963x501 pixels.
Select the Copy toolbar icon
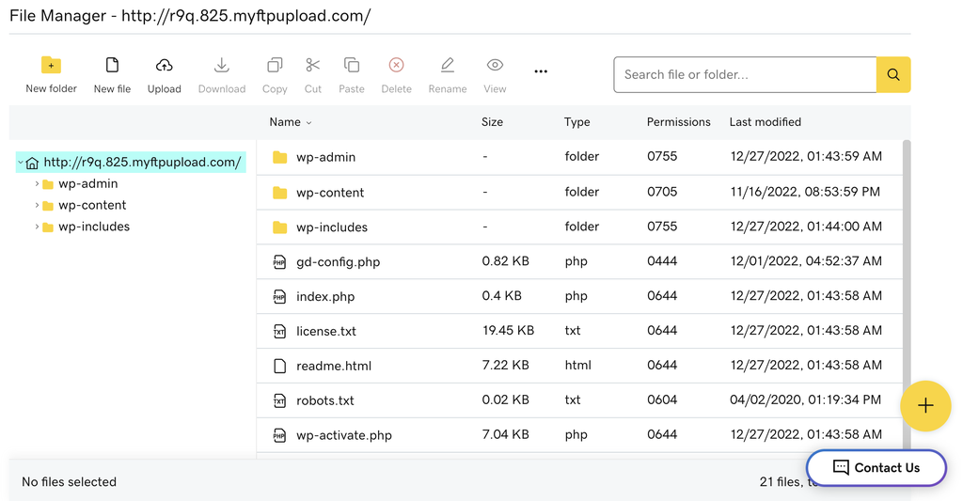point(275,65)
